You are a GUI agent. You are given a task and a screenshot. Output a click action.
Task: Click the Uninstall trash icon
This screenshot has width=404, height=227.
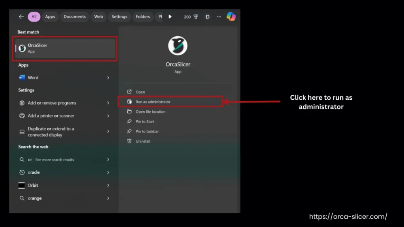tap(129, 141)
